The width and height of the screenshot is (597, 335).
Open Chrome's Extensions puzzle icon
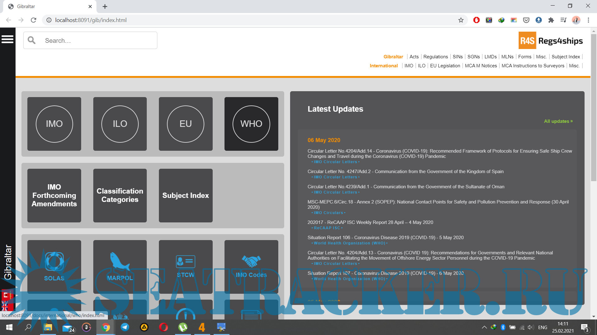click(x=551, y=20)
